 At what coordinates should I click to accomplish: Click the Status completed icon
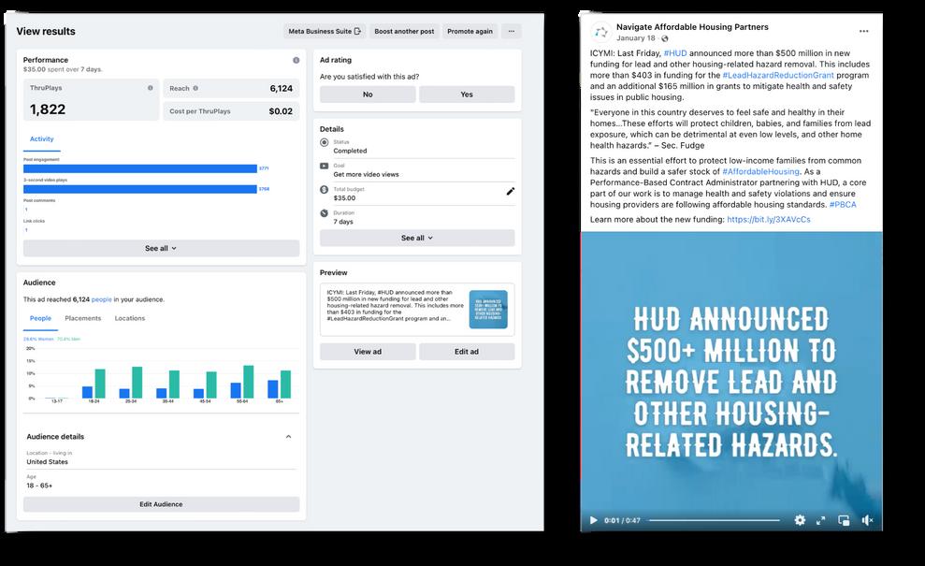tap(324, 142)
